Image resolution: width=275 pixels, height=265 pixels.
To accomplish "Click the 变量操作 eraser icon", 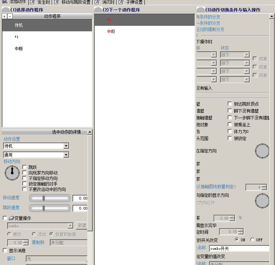I will click(x=11, y=218).
